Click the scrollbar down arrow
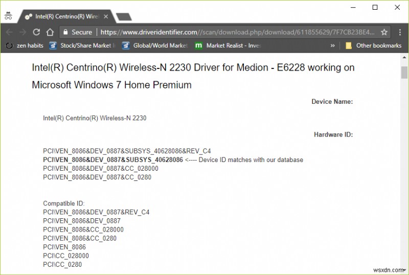 404,270
